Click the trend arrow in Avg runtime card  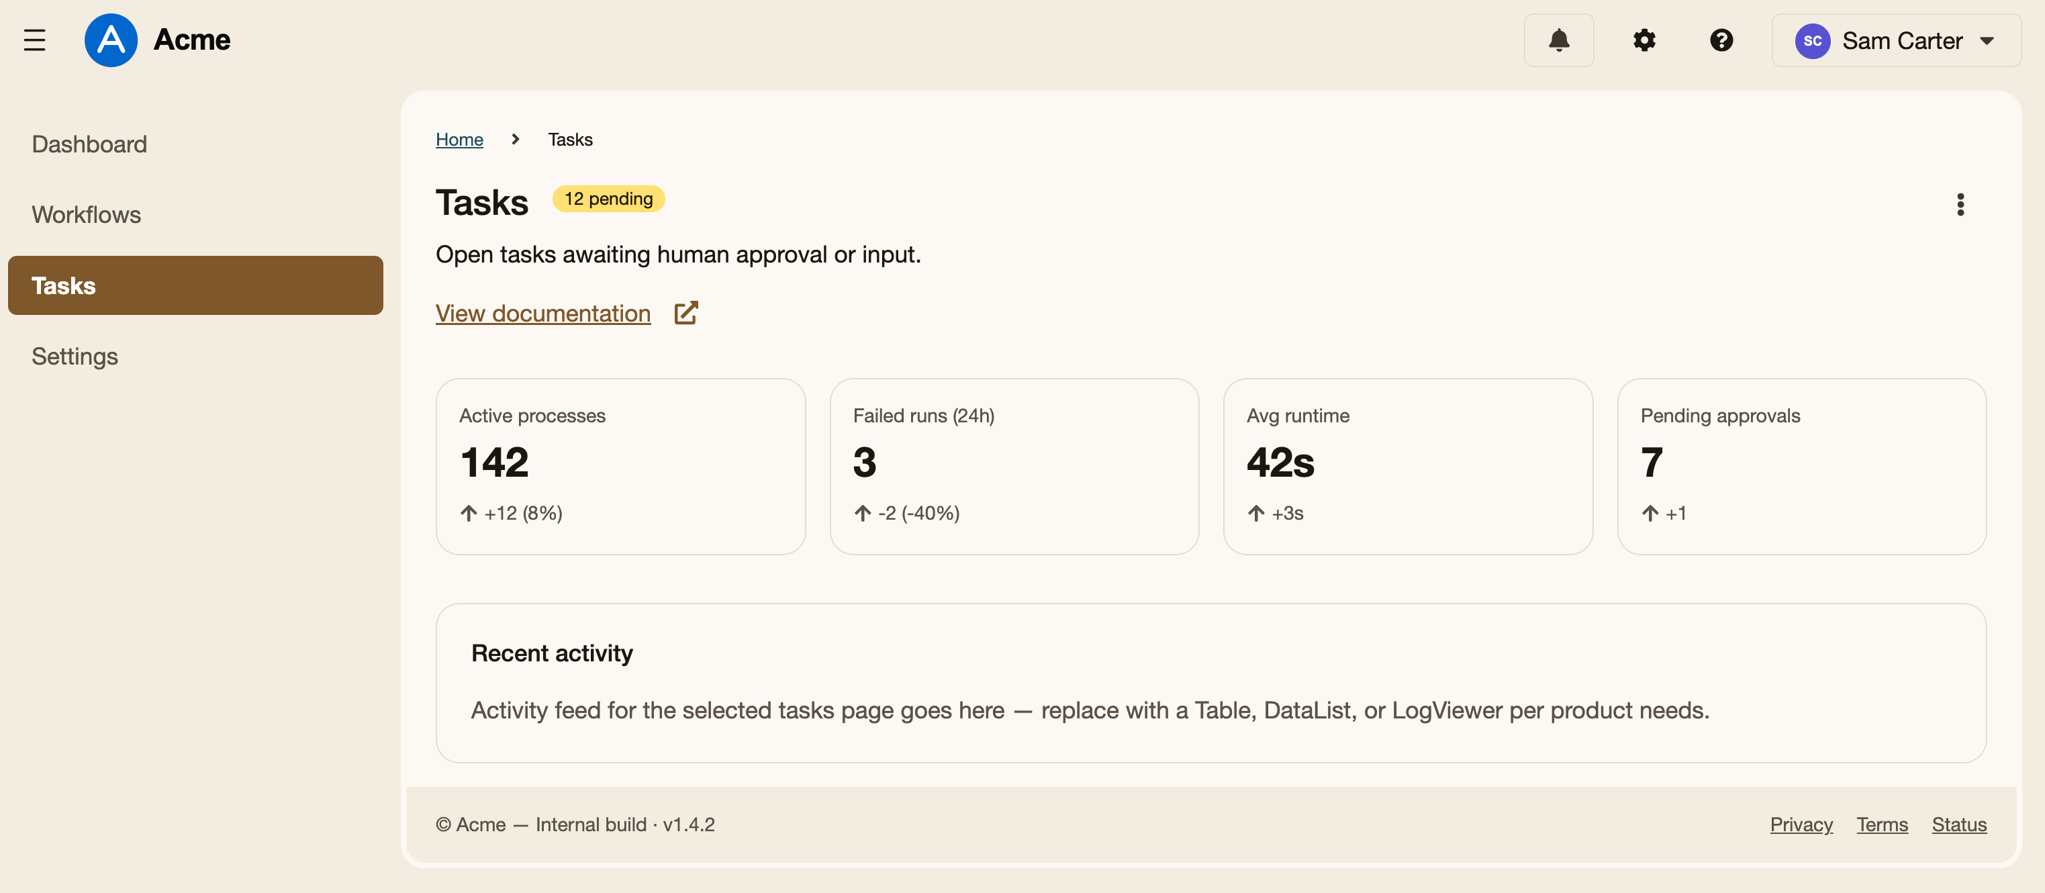pyautogui.click(x=1256, y=514)
